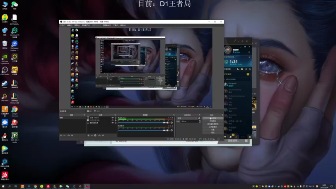The width and height of the screenshot is (336, 189).
Task: Pop out the Audio Mixer dock
Action: click(174, 115)
